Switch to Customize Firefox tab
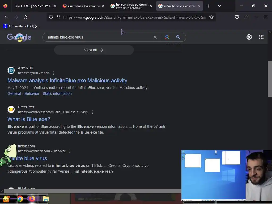Screen dimensions: 272x204 pyautogui.click(x=82, y=6)
